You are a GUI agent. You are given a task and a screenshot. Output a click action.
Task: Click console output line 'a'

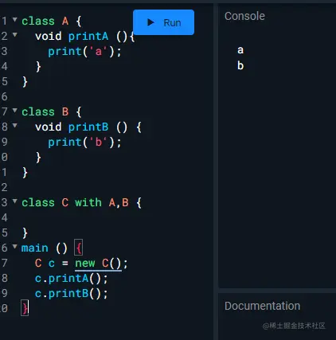[x=240, y=50]
